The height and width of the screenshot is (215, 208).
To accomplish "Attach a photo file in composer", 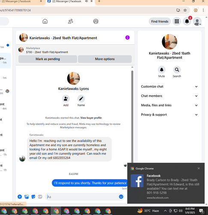I will pyautogui.click(x=27, y=197).
